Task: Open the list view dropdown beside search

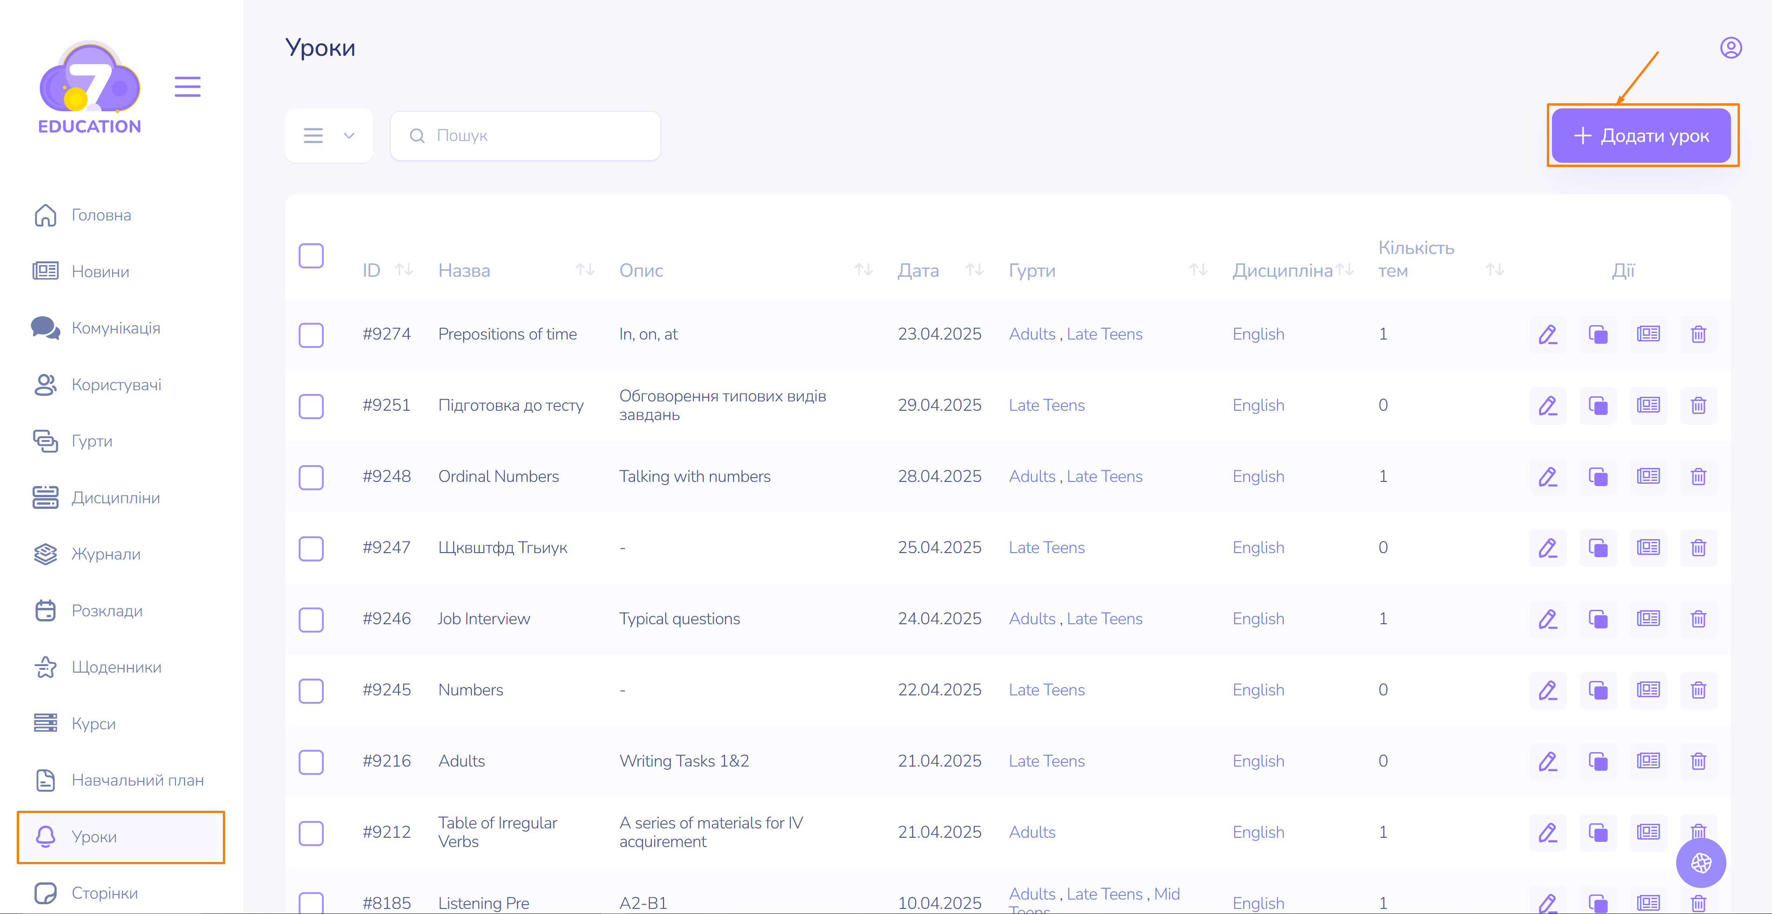Action: pos(329,135)
